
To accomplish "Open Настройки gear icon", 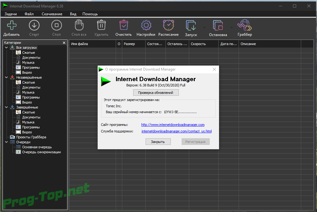I will (x=146, y=25).
